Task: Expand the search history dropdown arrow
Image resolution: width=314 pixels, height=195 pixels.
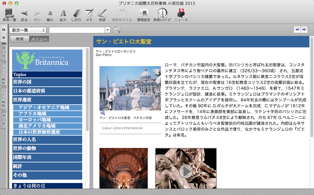Action: (x=107, y=30)
